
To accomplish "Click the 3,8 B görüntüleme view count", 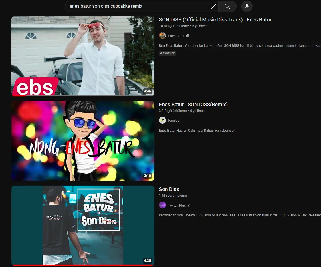I will [173, 111].
